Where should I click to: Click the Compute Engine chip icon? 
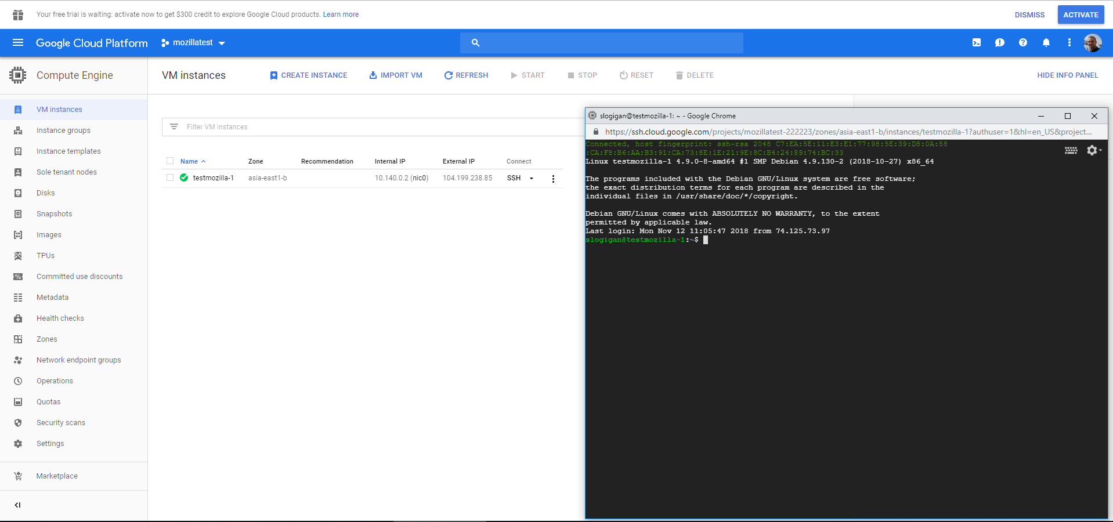point(18,75)
